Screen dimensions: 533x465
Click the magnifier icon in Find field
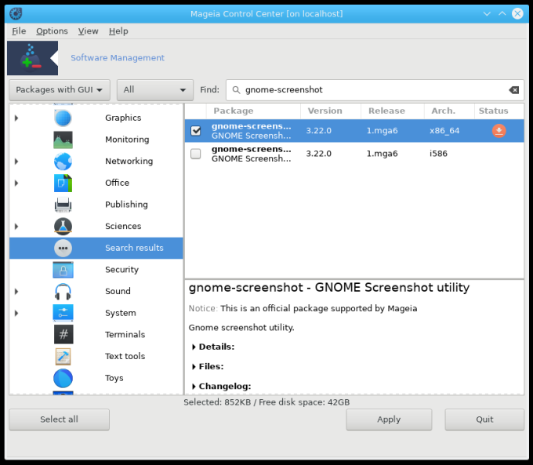[236, 90]
